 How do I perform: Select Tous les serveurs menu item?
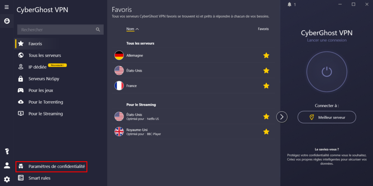click(x=44, y=55)
